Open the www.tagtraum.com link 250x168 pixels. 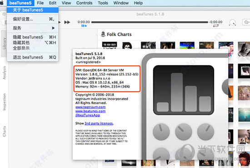(90, 107)
